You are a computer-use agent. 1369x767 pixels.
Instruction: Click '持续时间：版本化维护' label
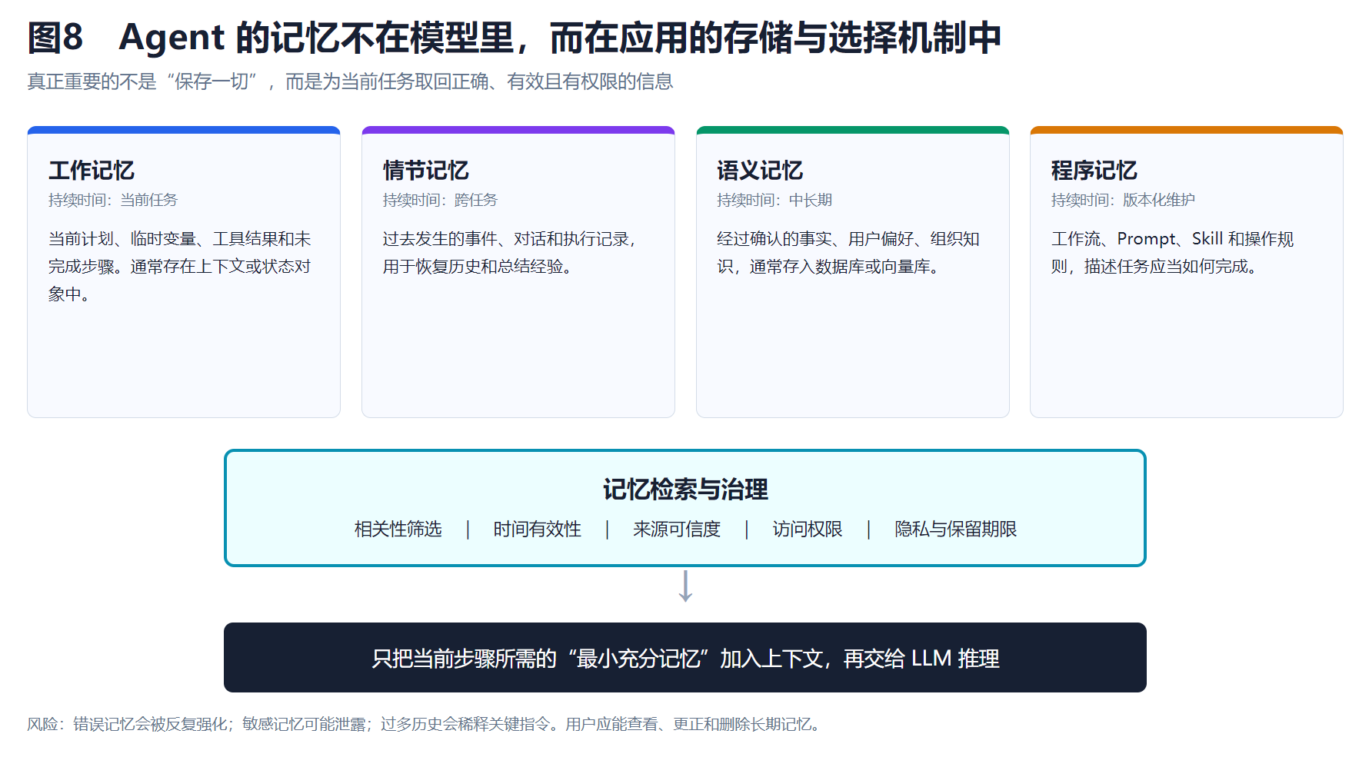tap(1123, 200)
